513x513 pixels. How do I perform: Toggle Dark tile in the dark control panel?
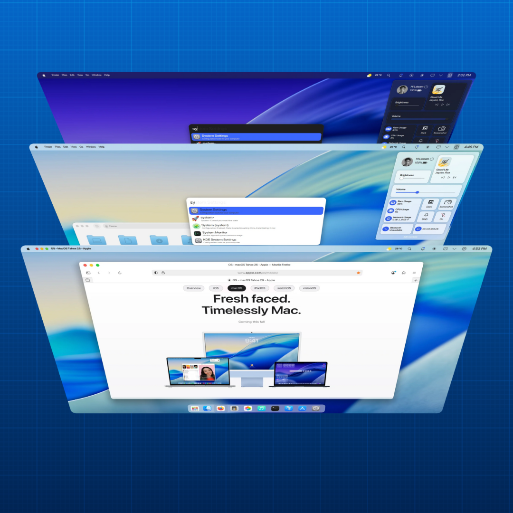pos(424,130)
